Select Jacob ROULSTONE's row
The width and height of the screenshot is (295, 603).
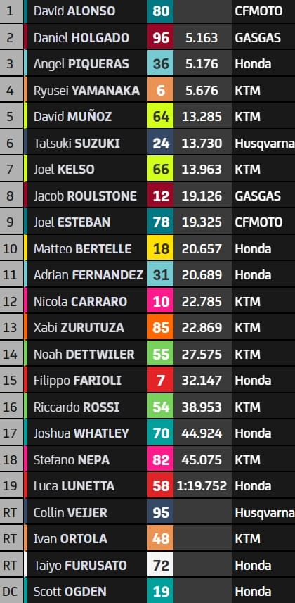pos(147,196)
